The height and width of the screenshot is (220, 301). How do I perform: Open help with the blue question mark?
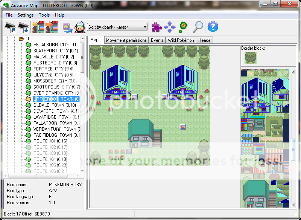tap(213, 27)
